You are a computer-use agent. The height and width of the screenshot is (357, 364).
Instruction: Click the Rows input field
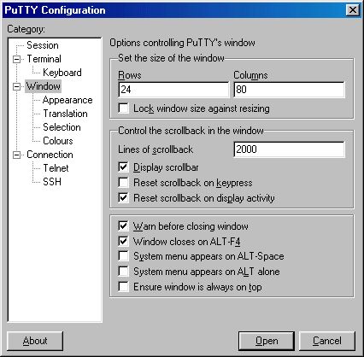point(173,90)
